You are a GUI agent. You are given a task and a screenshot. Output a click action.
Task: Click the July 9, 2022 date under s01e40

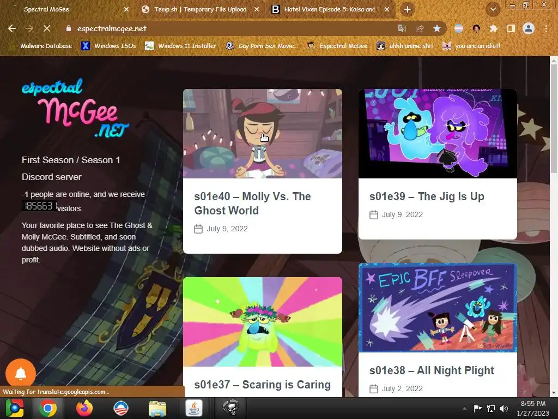(227, 229)
